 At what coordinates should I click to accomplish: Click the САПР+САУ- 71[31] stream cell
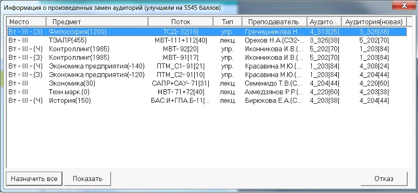(181, 84)
